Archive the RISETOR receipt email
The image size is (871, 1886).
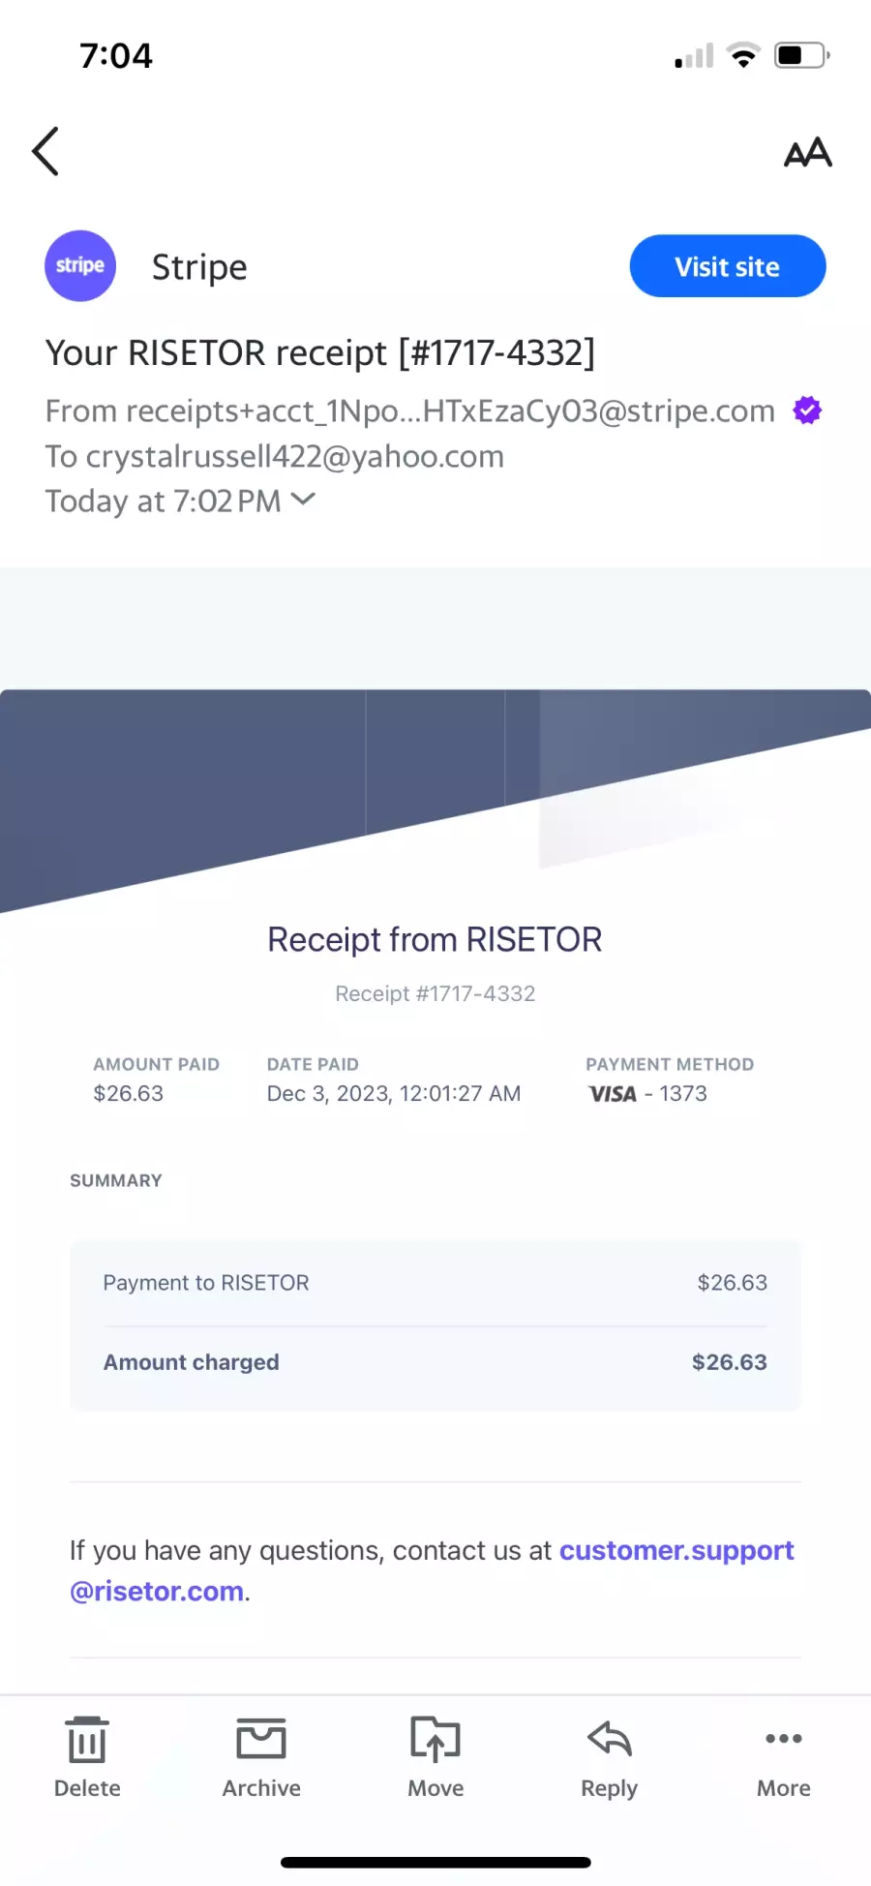261,1756
